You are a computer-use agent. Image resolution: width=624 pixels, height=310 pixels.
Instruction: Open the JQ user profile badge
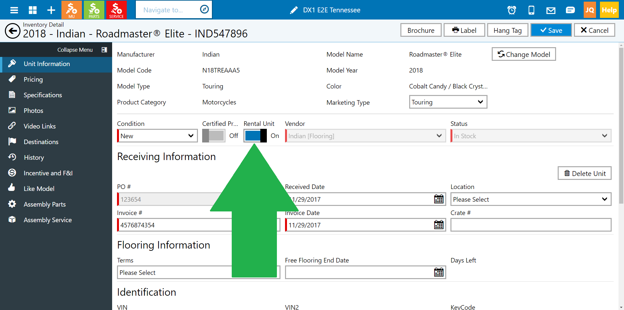pos(590,10)
